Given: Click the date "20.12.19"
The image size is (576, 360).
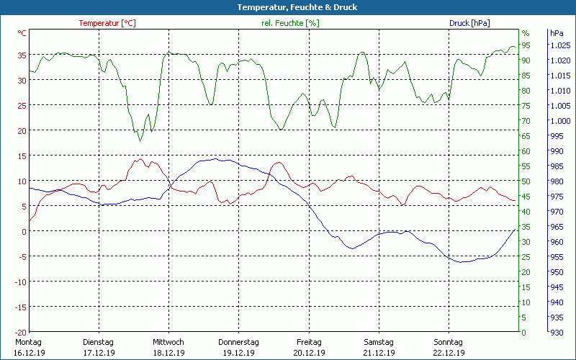Looking at the screenshot, I should (310, 353).
